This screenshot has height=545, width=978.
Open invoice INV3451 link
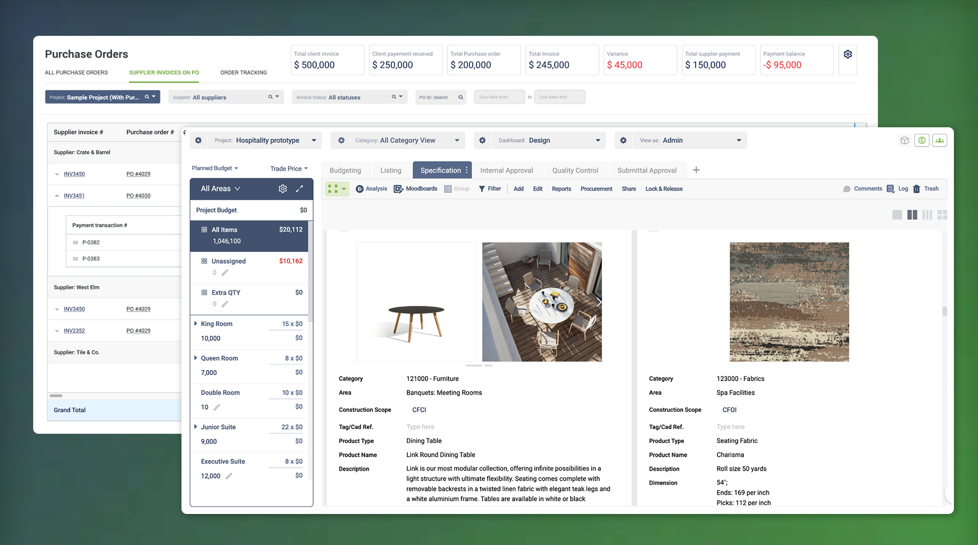click(x=74, y=196)
